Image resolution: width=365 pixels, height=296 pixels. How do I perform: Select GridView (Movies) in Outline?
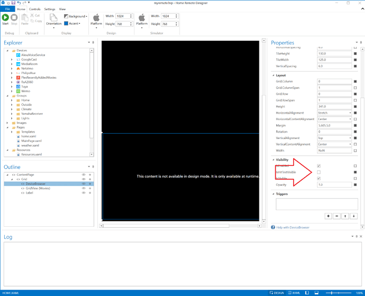(38, 188)
